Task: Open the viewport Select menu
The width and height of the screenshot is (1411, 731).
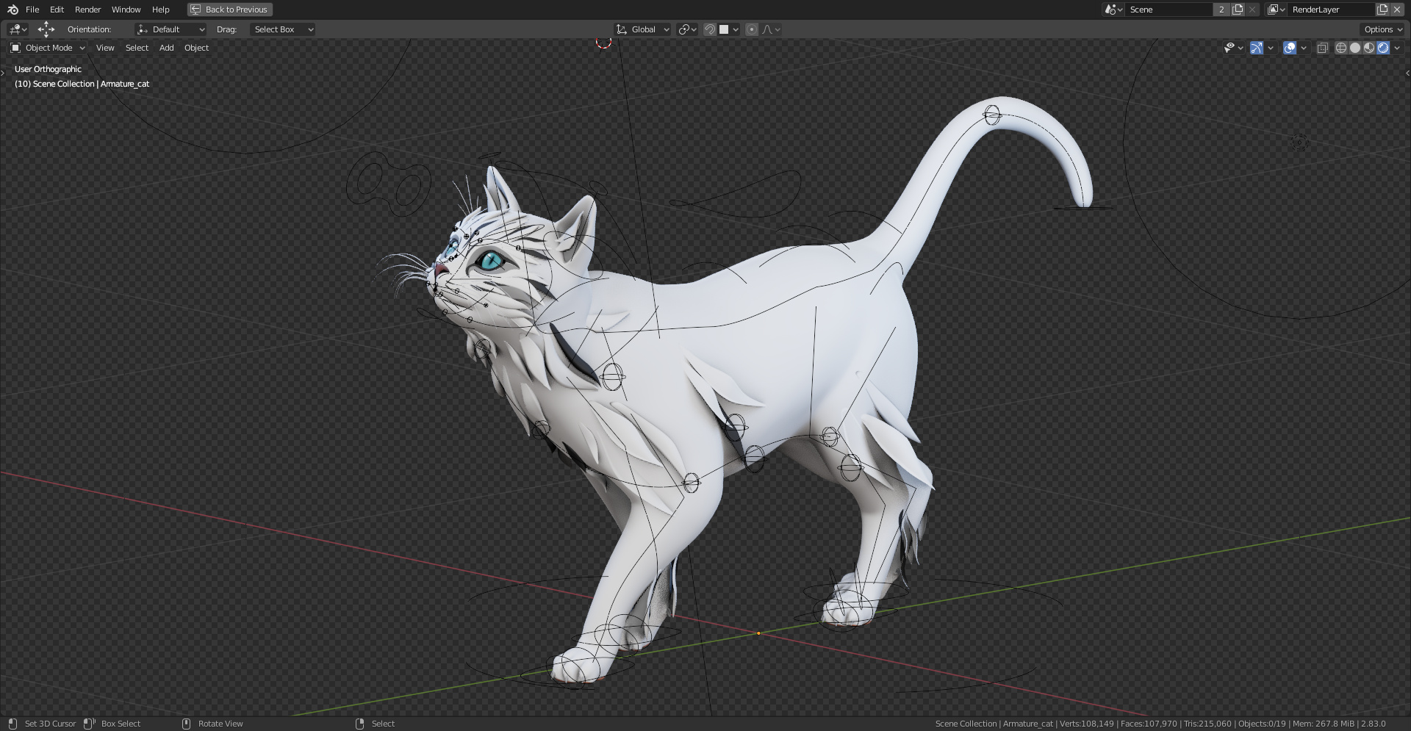Action: [x=137, y=48]
